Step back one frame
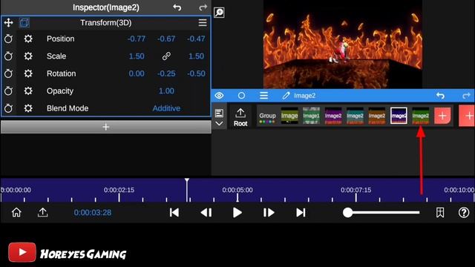The image size is (475, 267). point(206,213)
